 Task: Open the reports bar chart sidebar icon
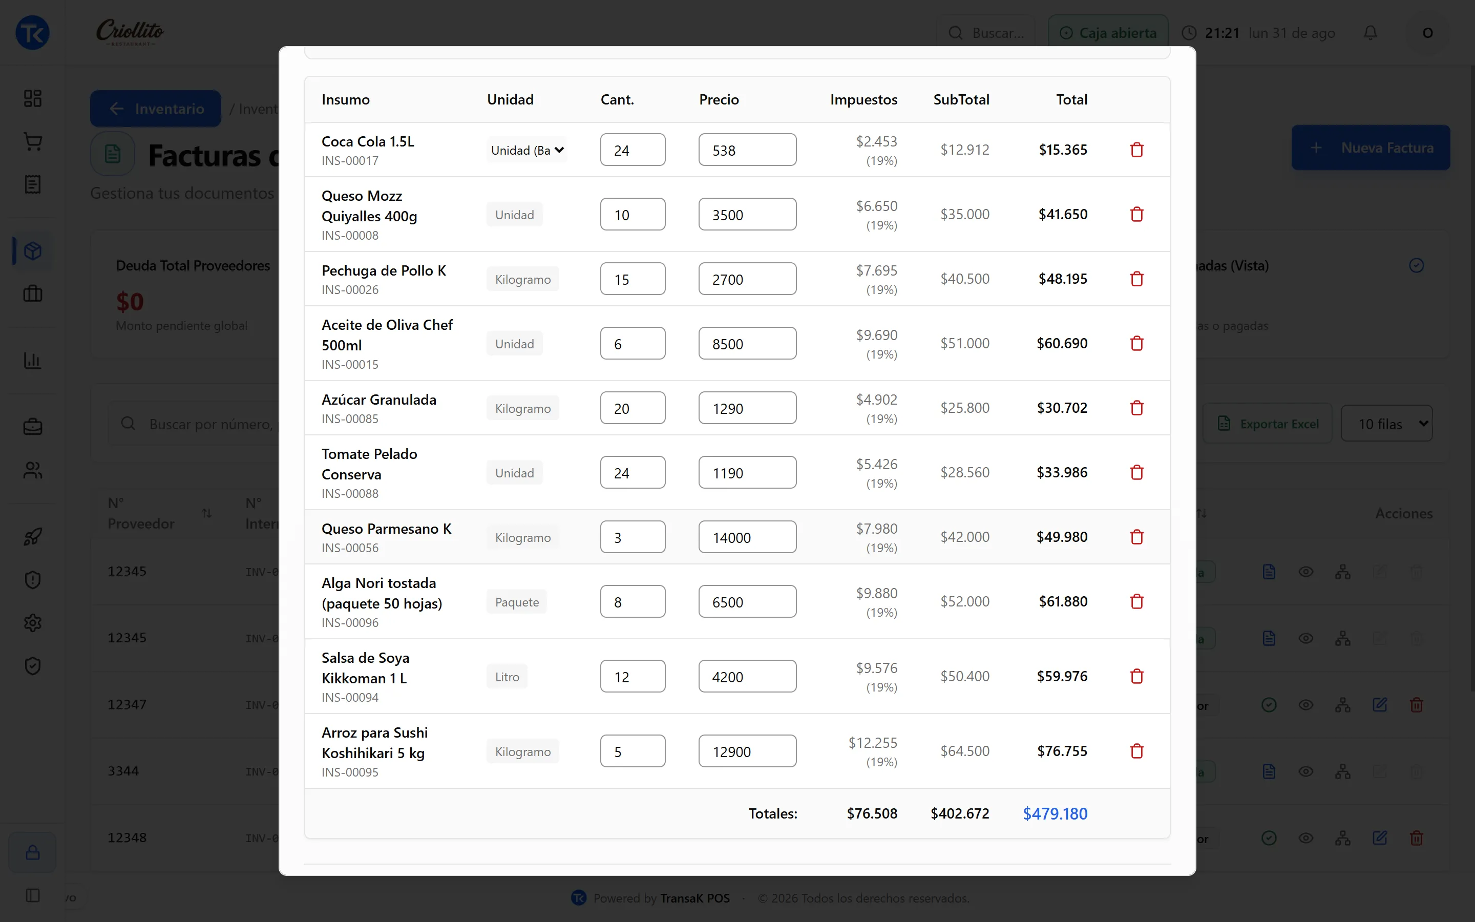[x=32, y=361]
